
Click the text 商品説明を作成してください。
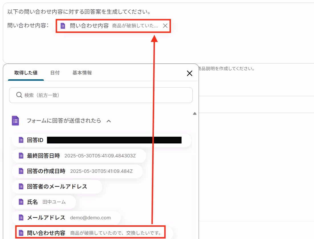(x=227, y=68)
